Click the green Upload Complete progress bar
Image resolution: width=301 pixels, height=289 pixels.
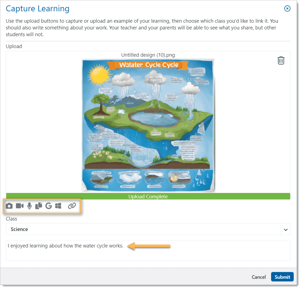tap(148, 196)
